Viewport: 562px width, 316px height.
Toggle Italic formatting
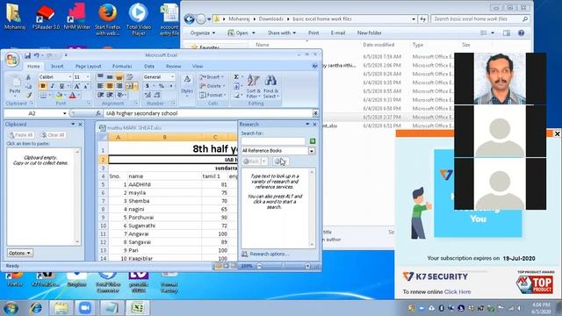53,86
